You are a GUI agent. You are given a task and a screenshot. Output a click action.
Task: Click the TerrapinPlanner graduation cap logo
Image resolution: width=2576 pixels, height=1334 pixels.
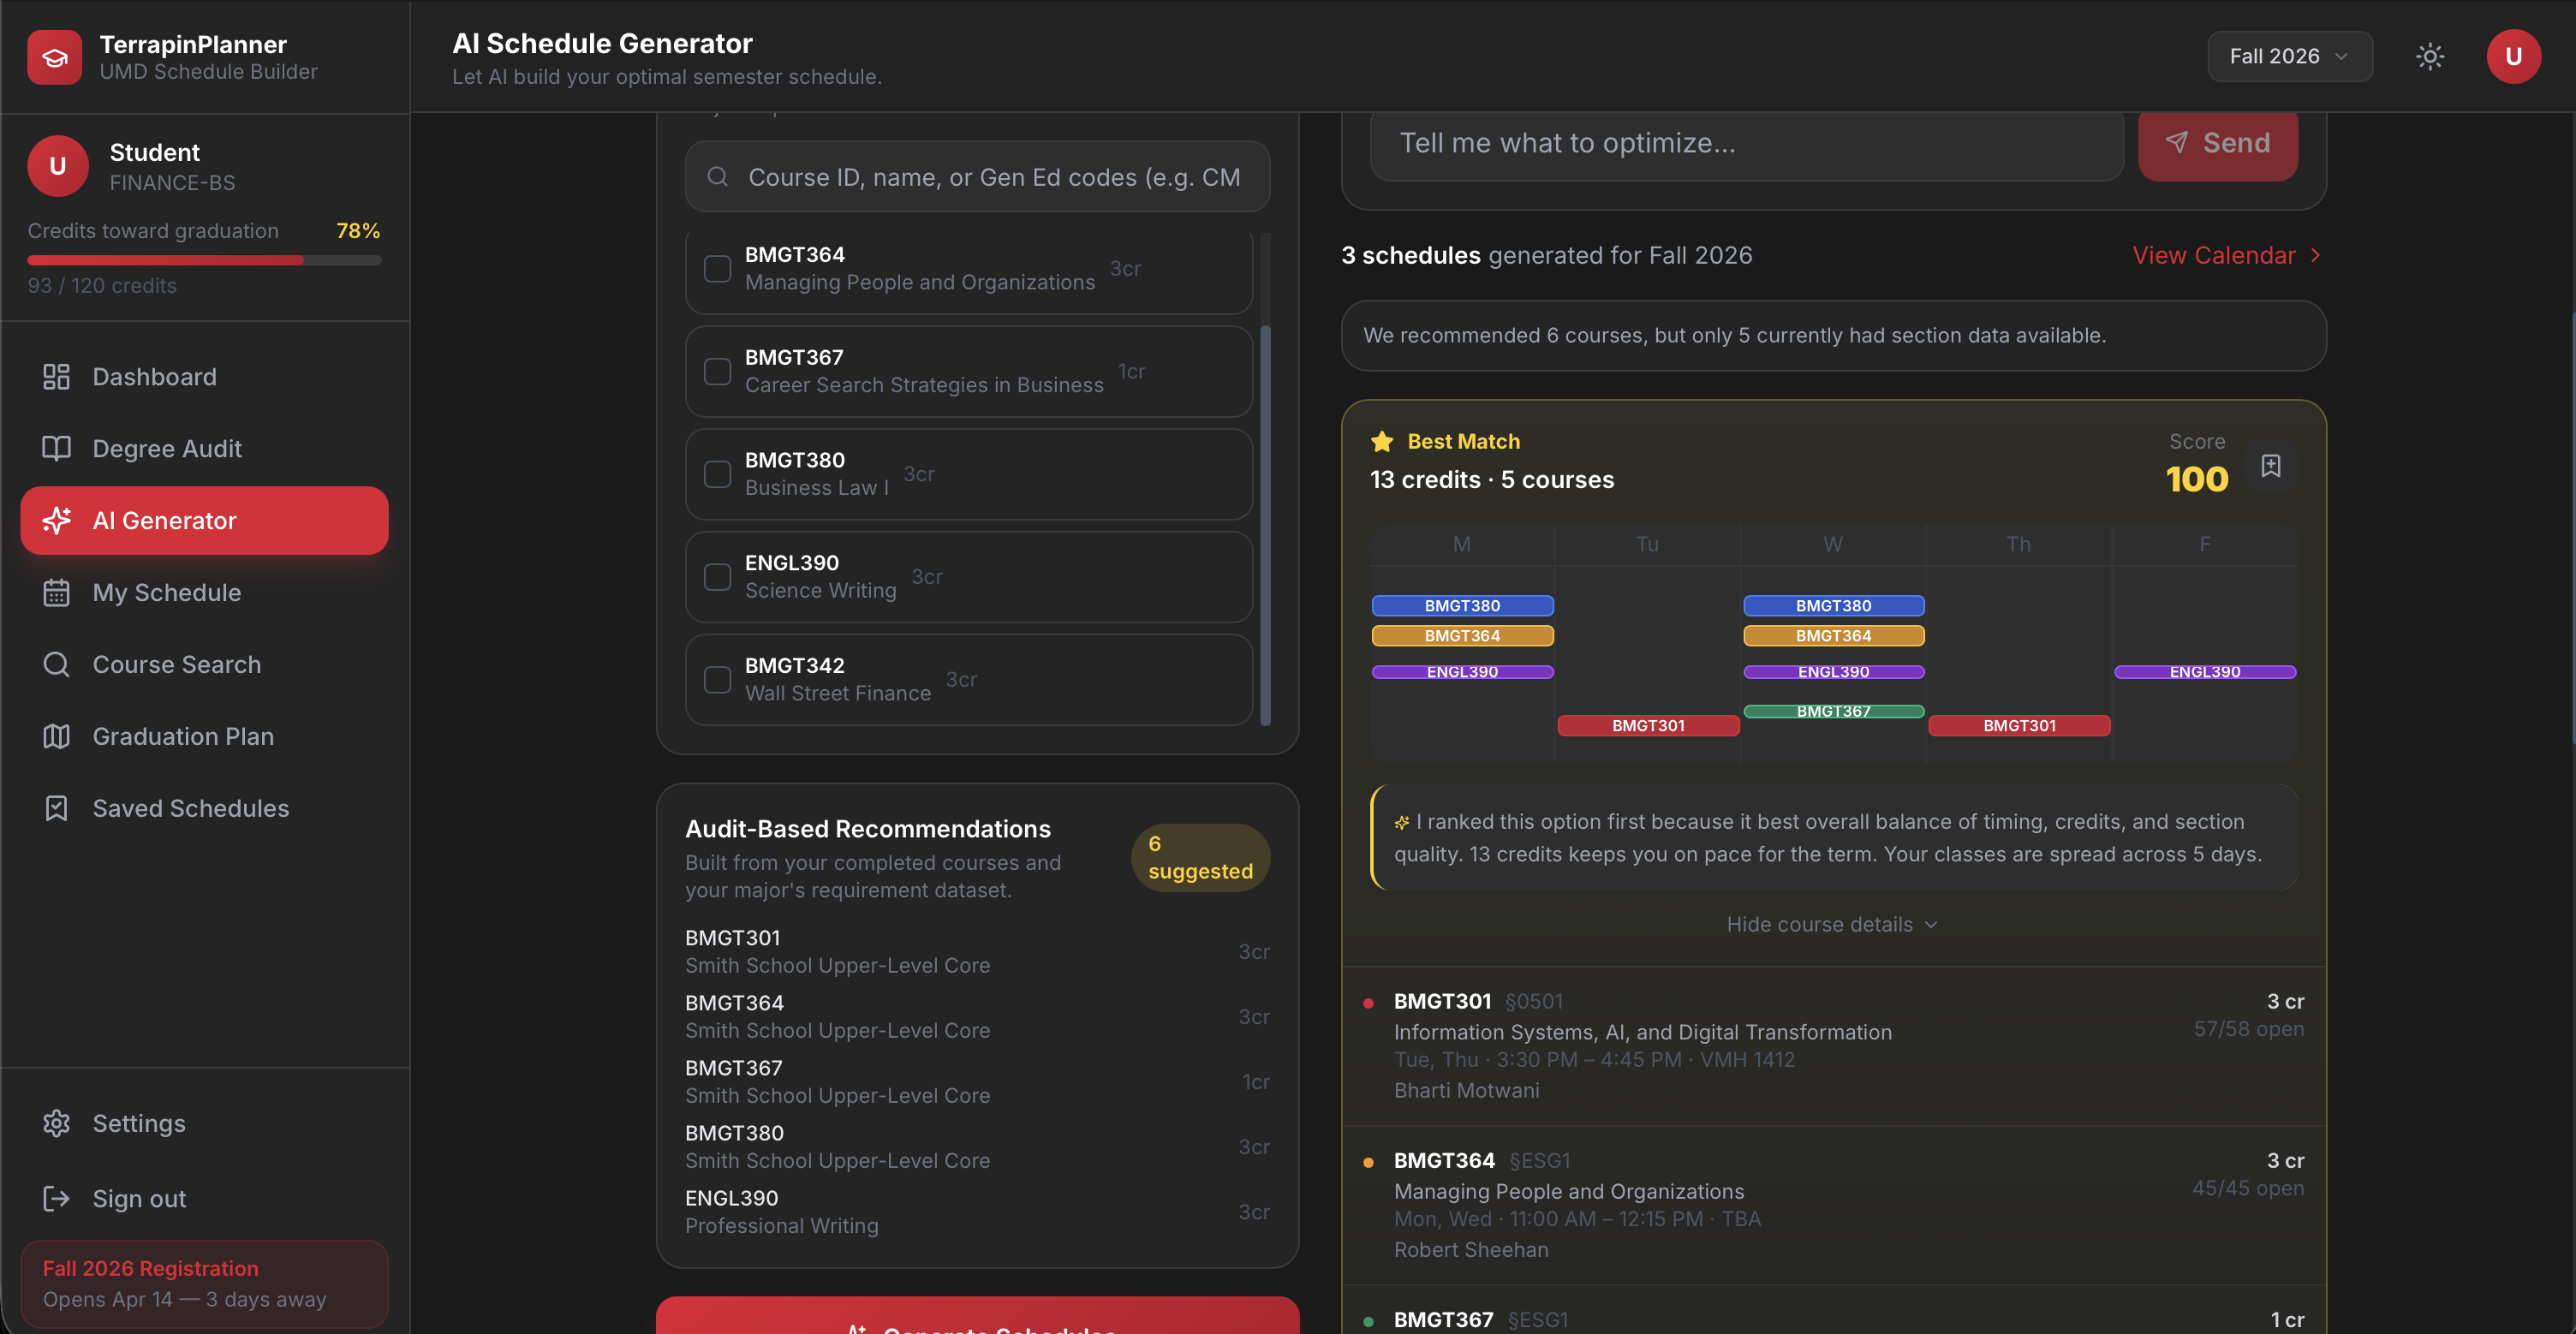coord(55,57)
